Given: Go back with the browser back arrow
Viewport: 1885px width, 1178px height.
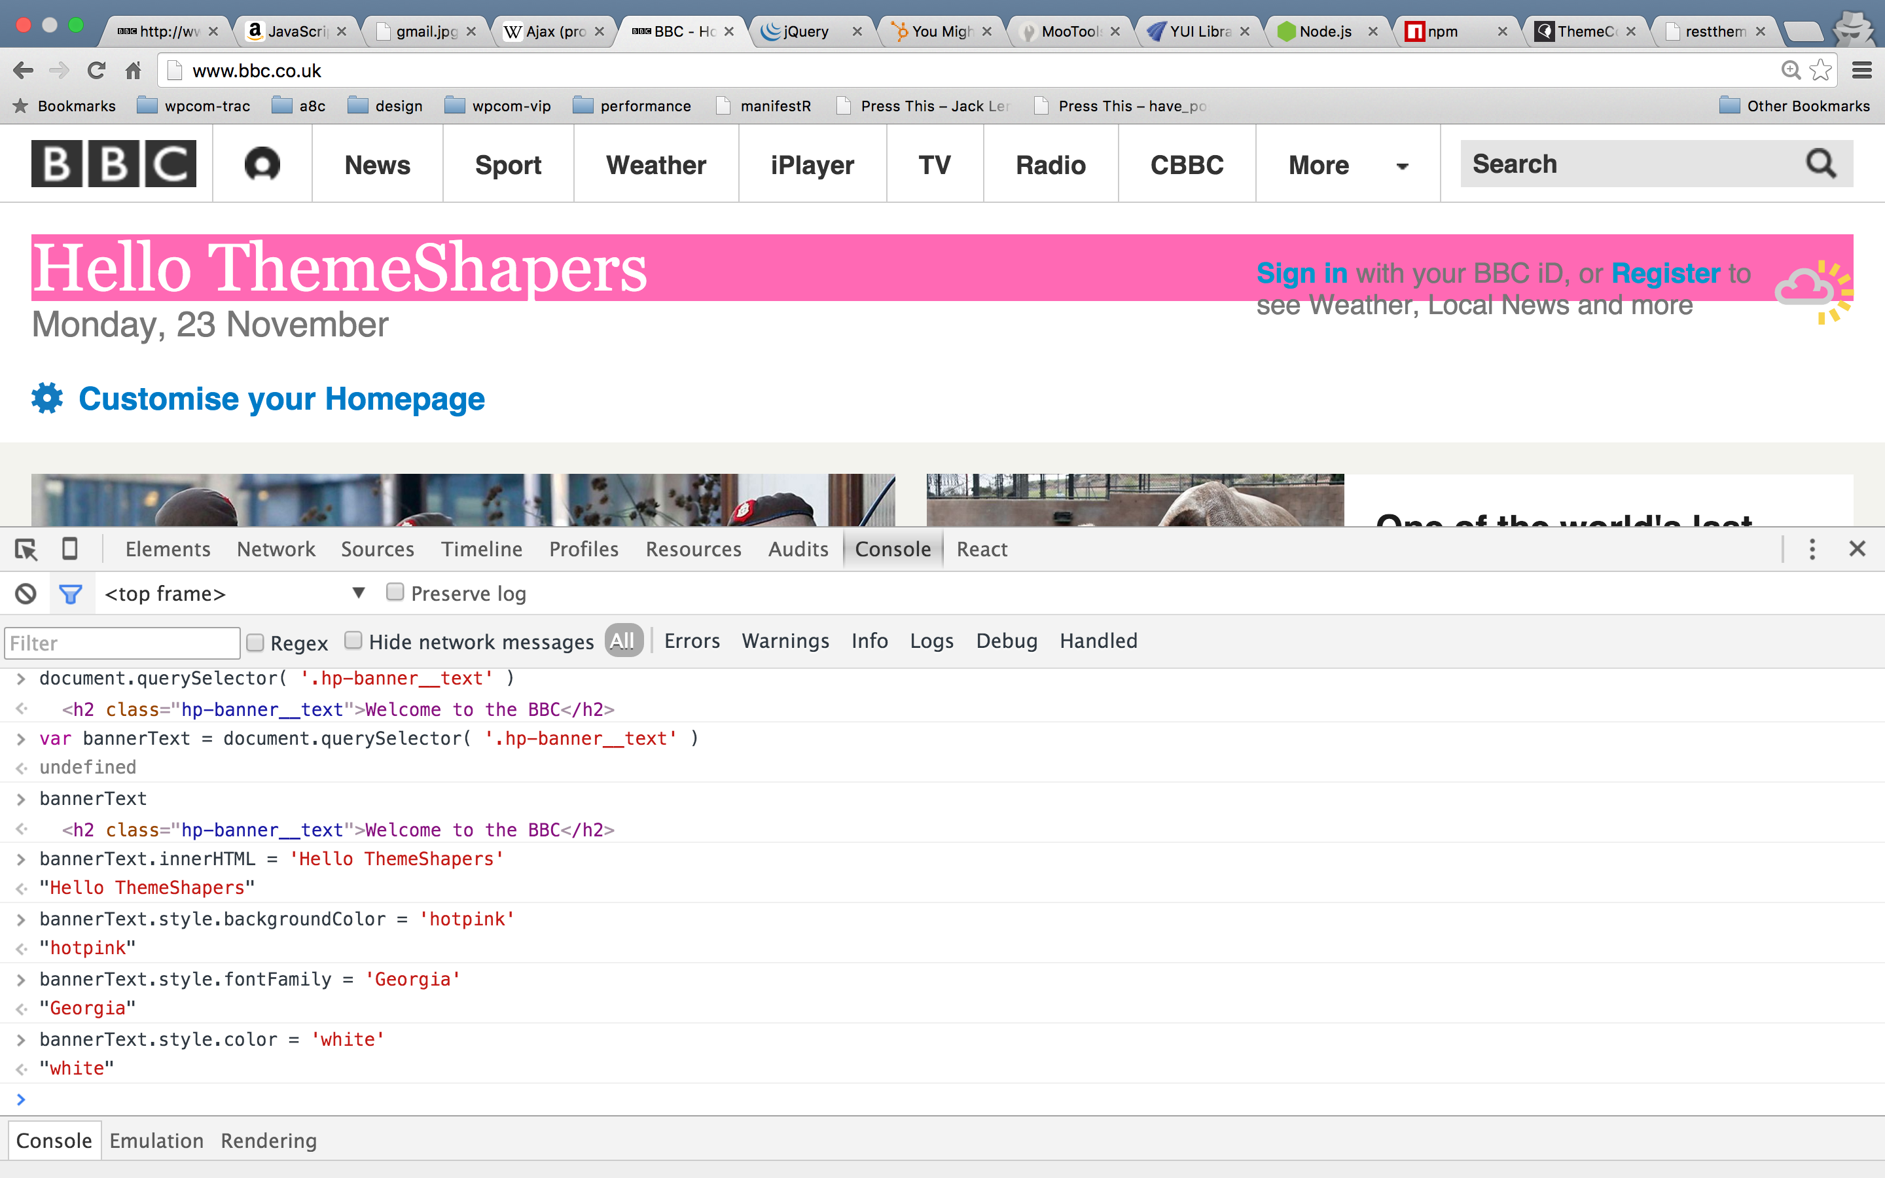Looking at the screenshot, I should click(24, 71).
